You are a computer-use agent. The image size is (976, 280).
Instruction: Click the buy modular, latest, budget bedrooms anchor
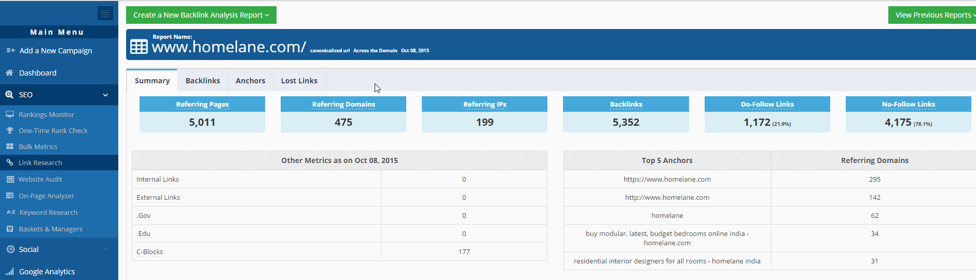point(667,238)
